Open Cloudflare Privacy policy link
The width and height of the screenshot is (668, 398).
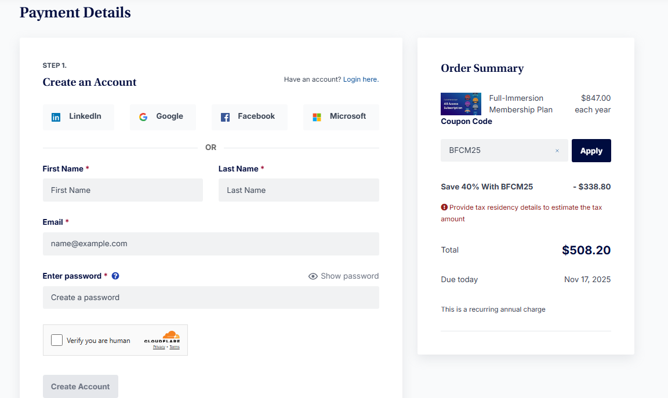pos(158,346)
